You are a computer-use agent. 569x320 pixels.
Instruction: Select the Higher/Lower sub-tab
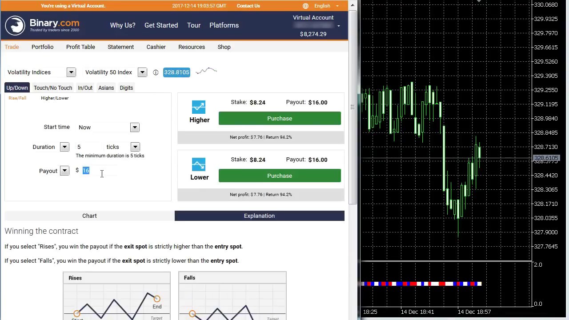[55, 98]
